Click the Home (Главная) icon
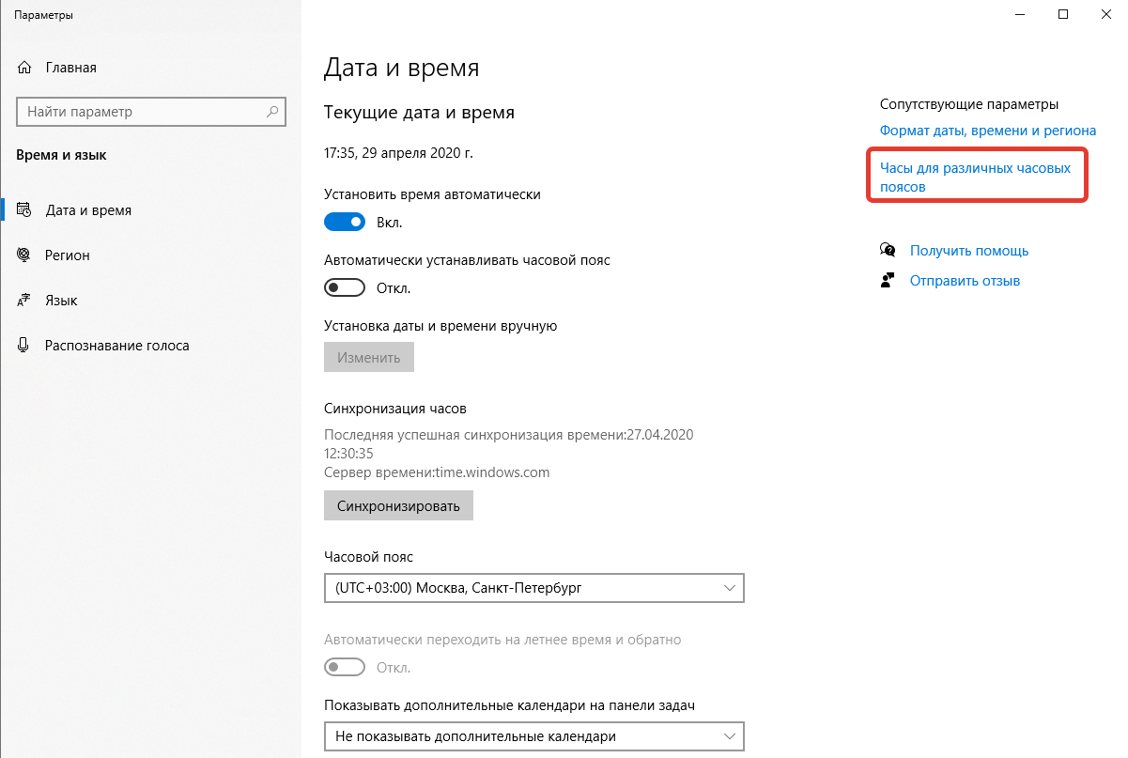The width and height of the screenshot is (1128, 758). [x=25, y=68]
